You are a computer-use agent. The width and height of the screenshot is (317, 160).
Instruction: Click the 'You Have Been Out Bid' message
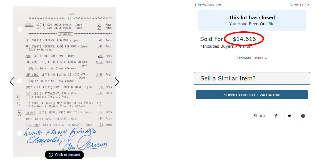tap(252, 24)
